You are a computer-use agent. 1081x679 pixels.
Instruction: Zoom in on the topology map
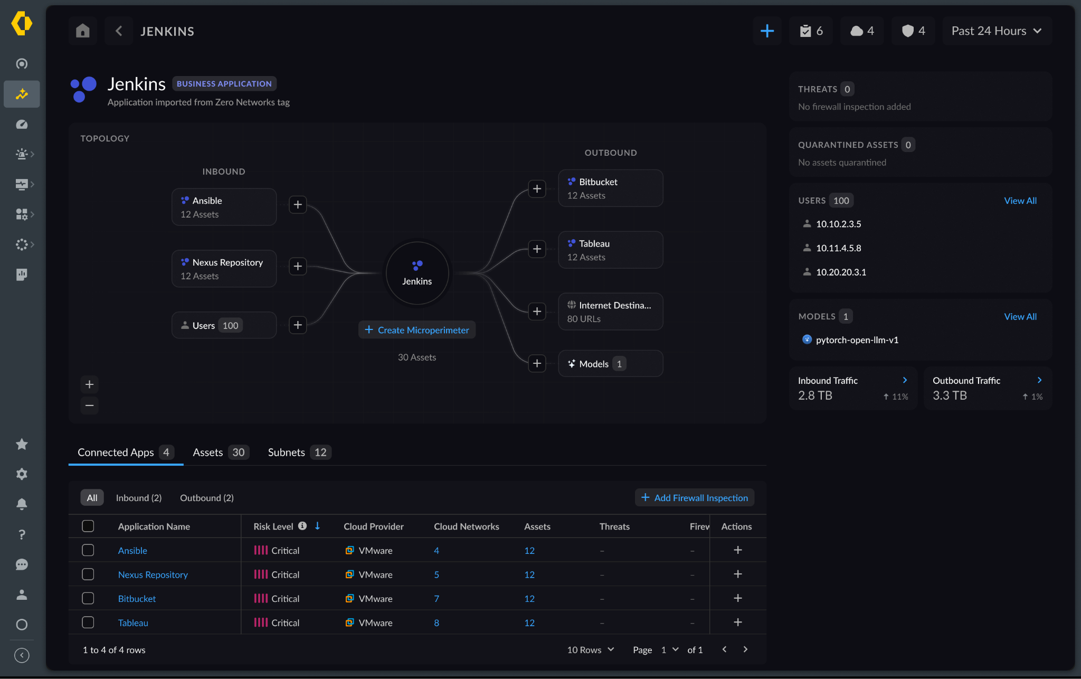[x=90, y=384]
